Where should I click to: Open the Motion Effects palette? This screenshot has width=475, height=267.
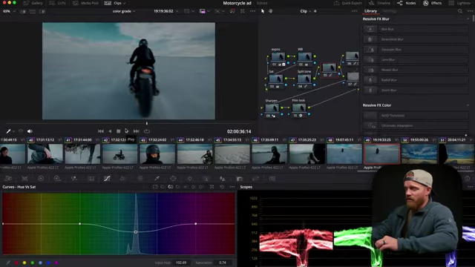91,179
